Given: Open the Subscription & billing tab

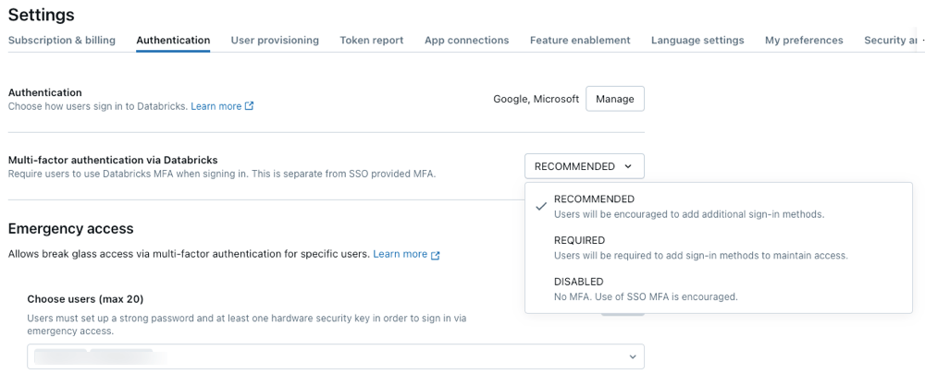Looking at the screenshot, I should coord(62,40).
